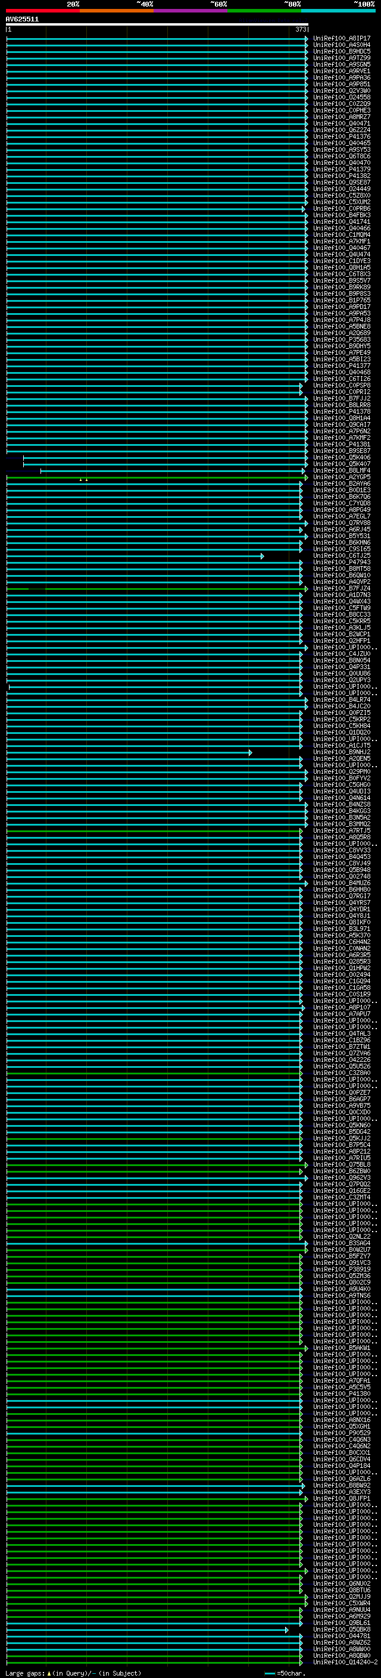This screenshot has width=381, height=1678.
Task: Click hit label UniRef100_B9NHJ2
Action: coord(341,752)
